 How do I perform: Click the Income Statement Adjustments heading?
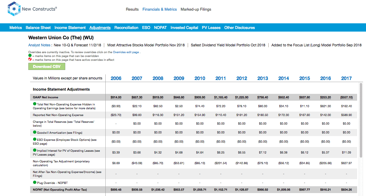click(61, 89)
